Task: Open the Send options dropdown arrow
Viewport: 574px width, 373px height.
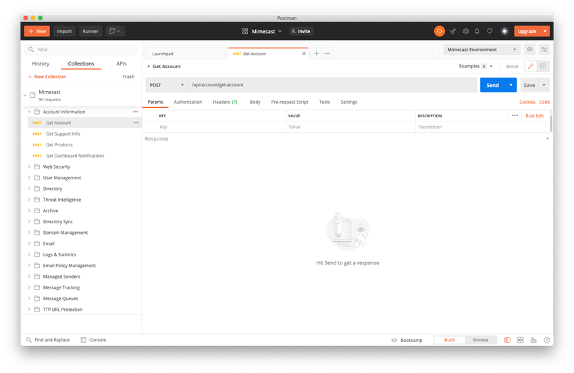Action: (511, 85)
